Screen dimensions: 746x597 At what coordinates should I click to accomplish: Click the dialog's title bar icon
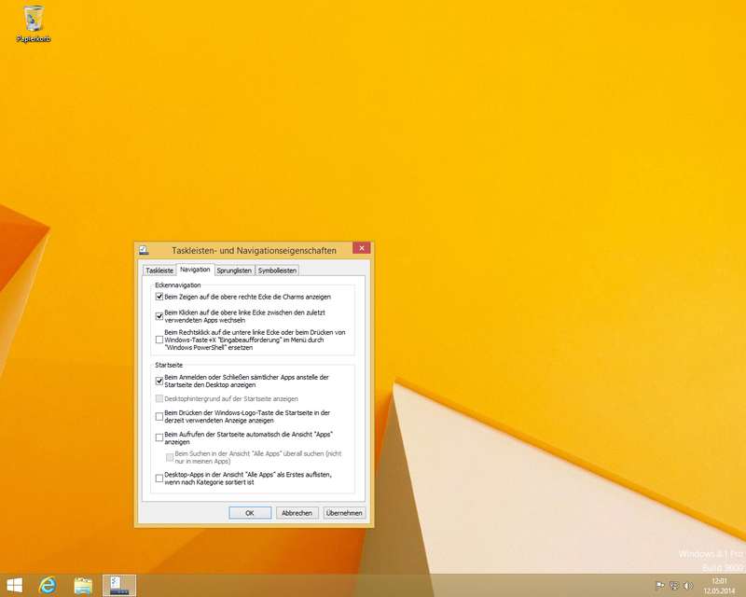click(x=143, y=250)
